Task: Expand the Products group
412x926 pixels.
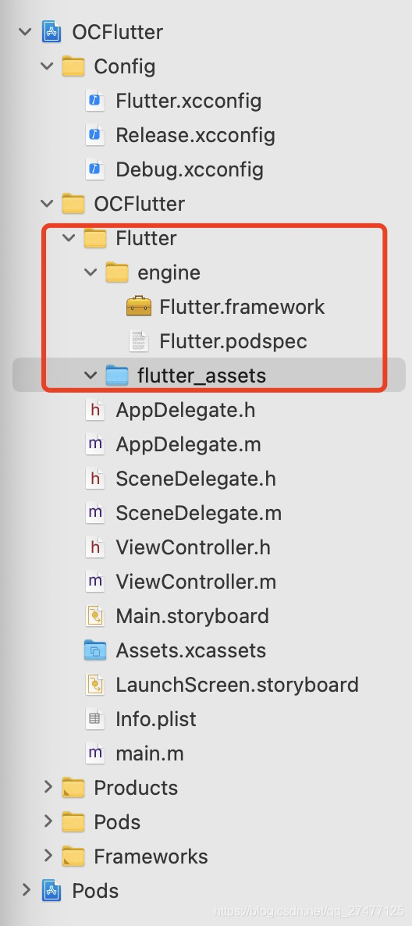Action: pos(48,787)
